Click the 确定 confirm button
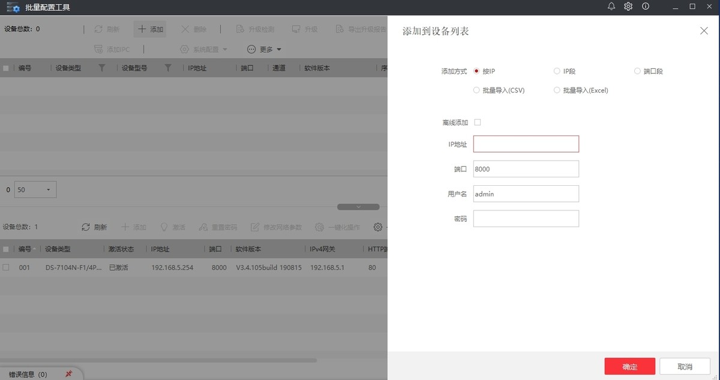The image size is (720, 380). tap(629, 366)
